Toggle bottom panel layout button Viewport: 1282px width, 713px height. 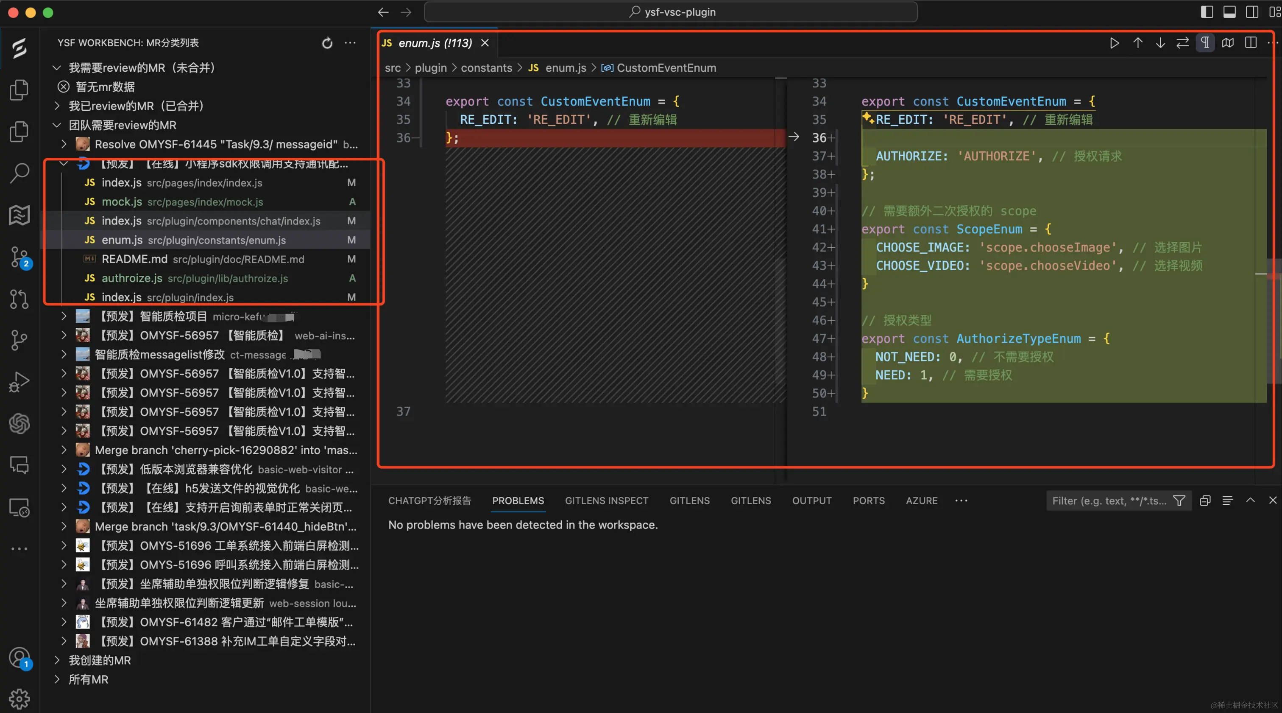point(1229,12)
